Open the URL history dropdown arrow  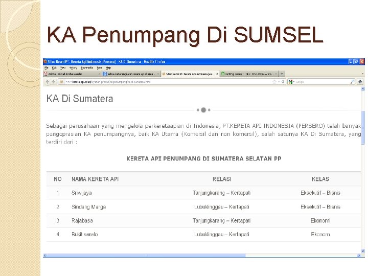279,82
